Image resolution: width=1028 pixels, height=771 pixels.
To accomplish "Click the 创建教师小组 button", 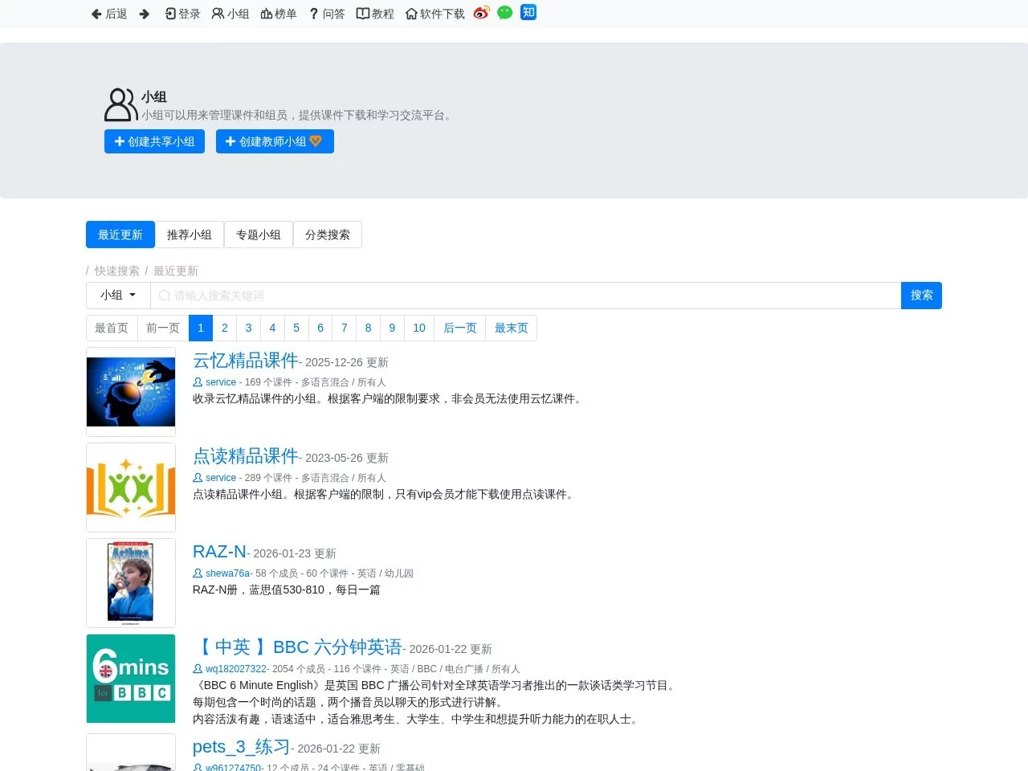I will [275, 141].
